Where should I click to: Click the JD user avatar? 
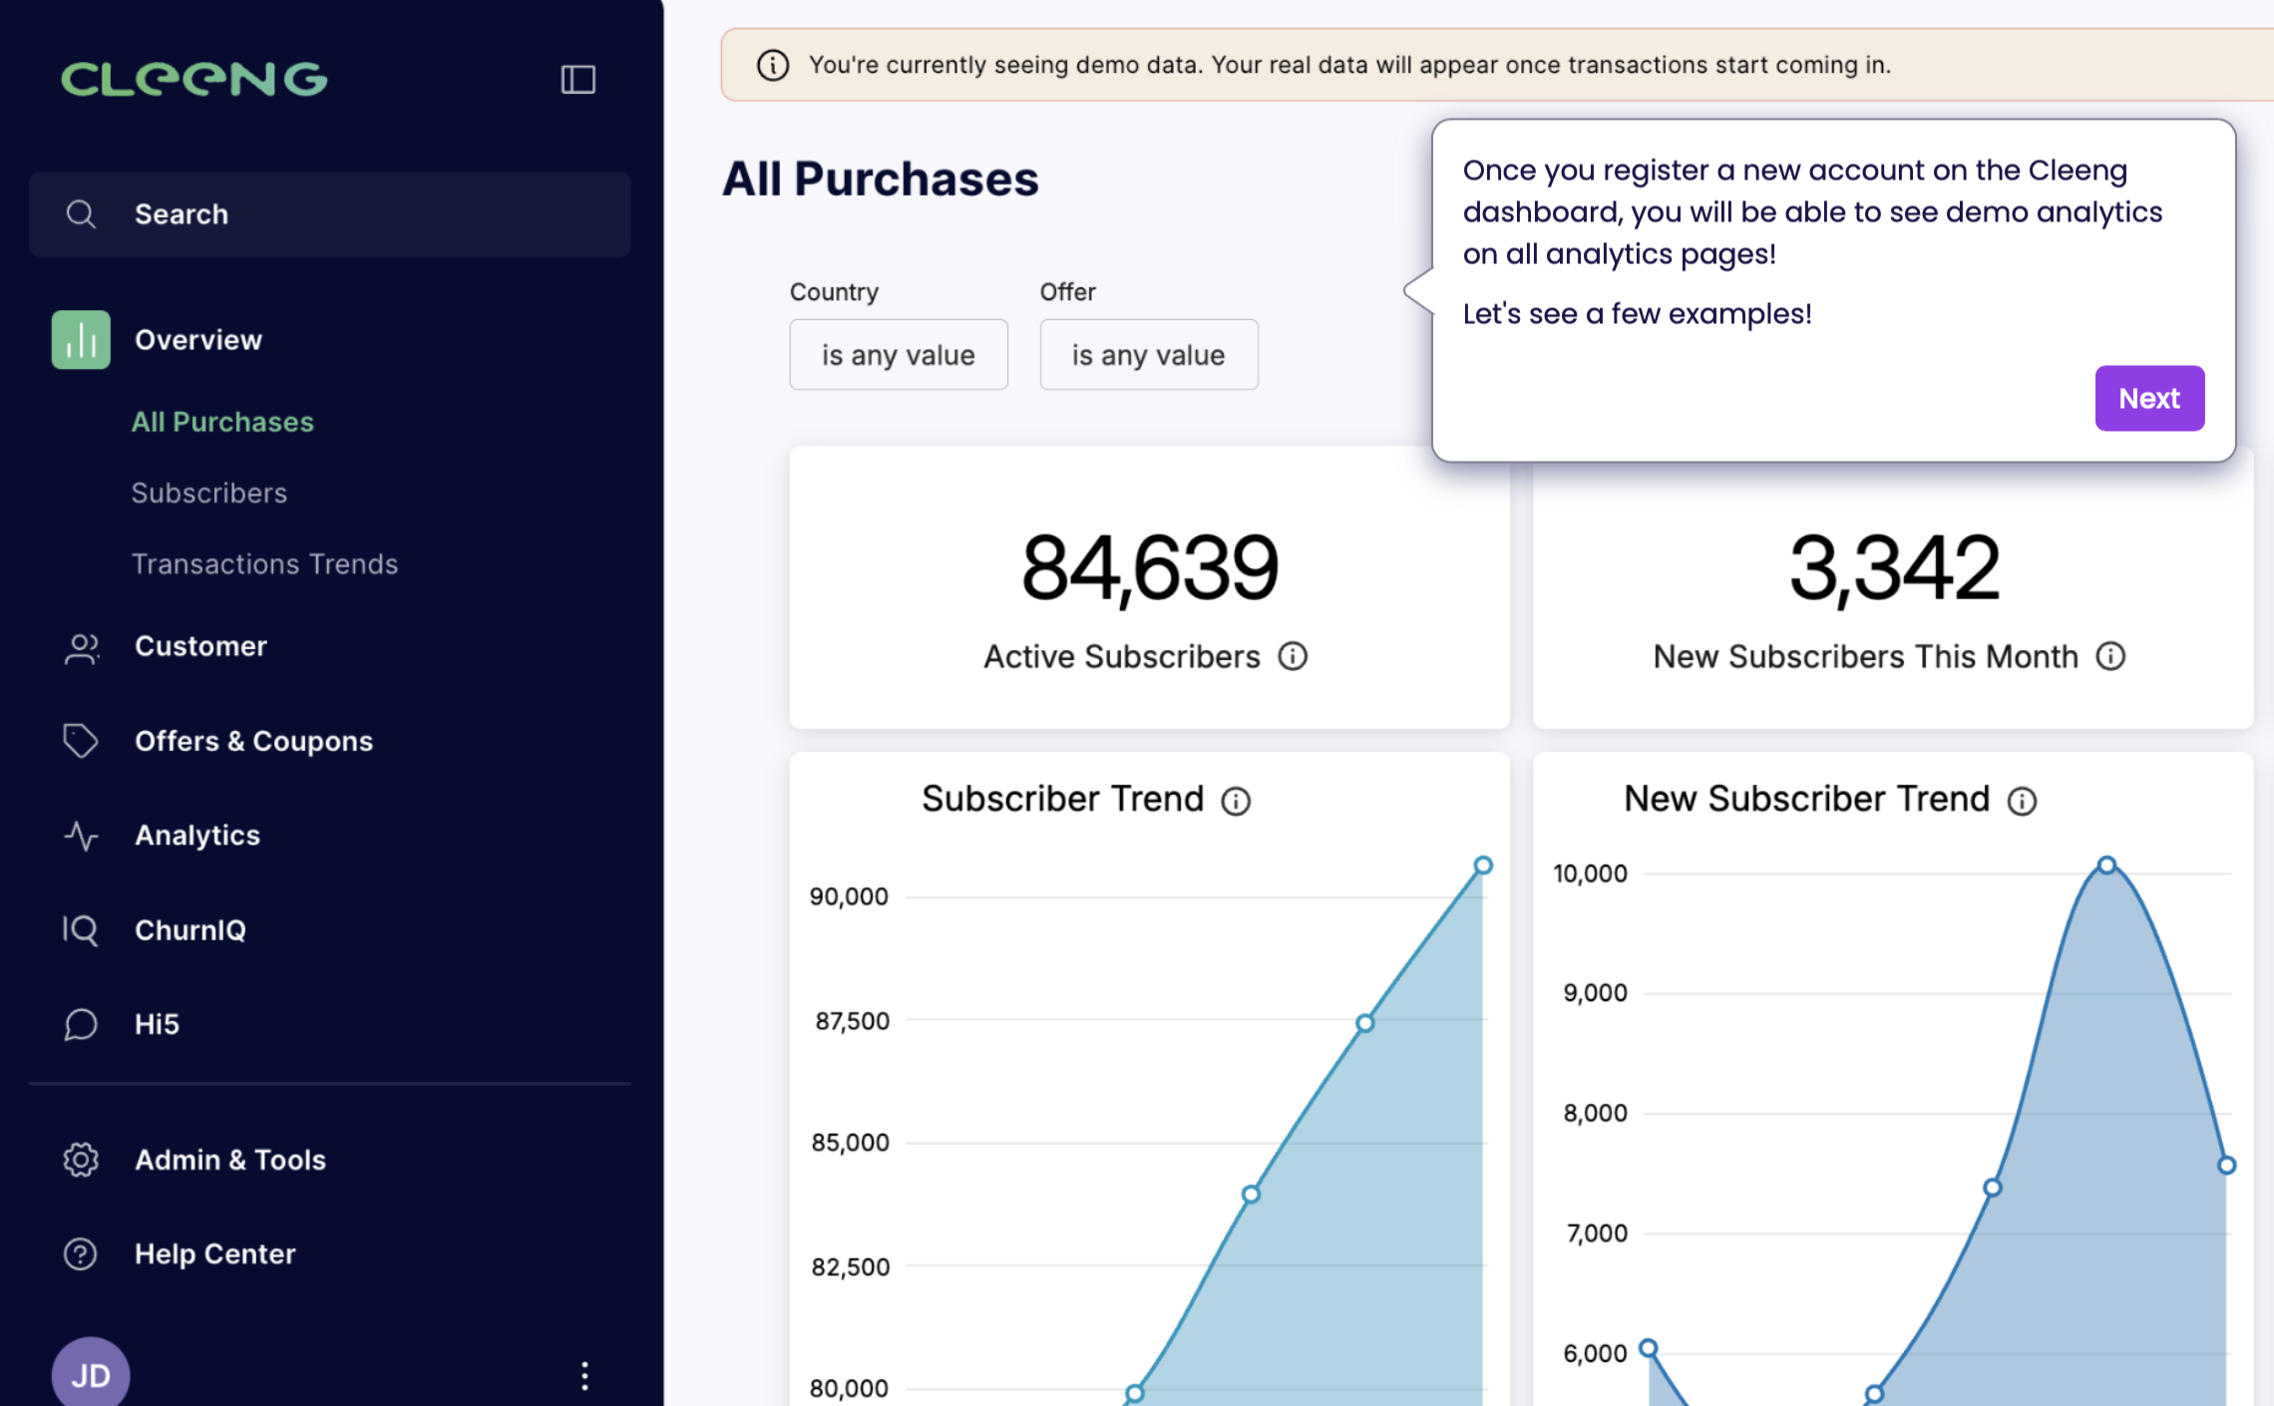(91, 1374)
